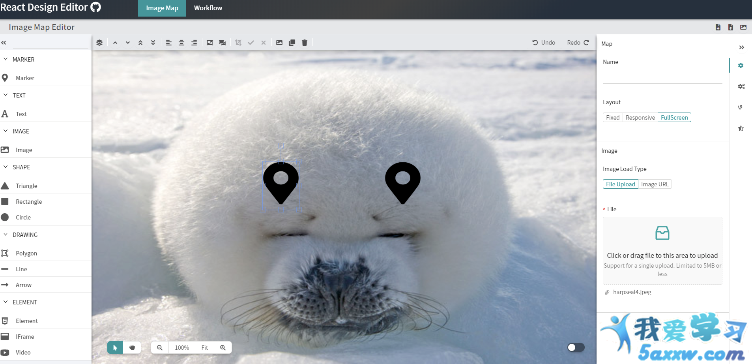Screen dimensions: 752x364
Task: Add an IFrame item
Action: (46, 337)
